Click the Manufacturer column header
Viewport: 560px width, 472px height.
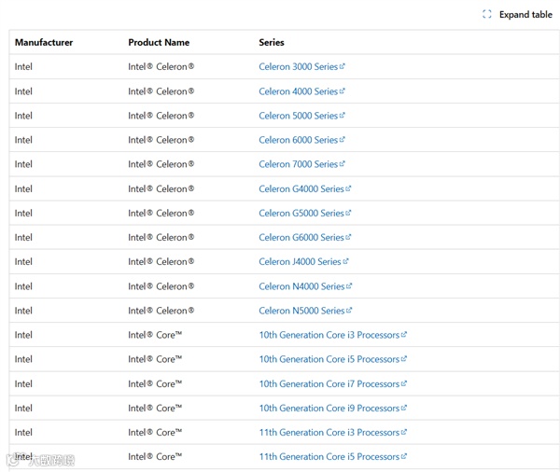[x=44, y=43]
